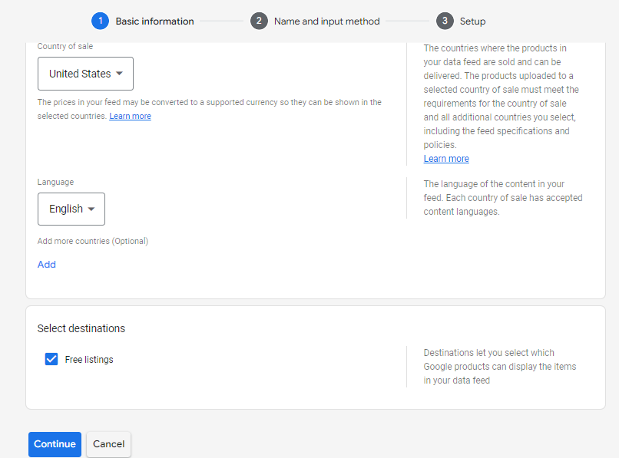Click the step 1 number circle

100,21
